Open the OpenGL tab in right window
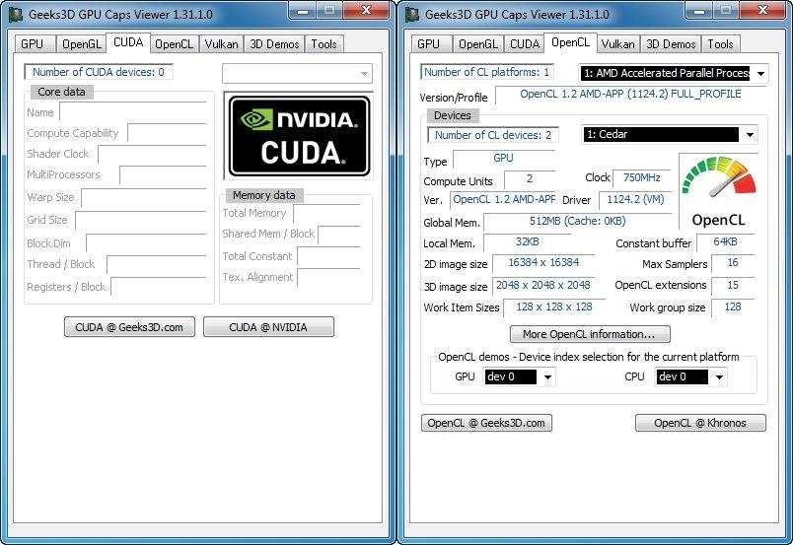 click(478, 44)
